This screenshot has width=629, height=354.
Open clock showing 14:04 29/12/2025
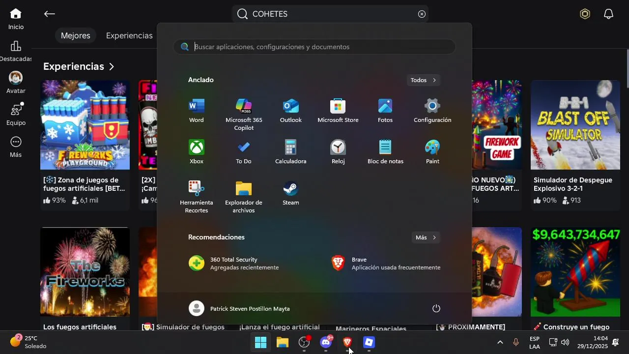coord(593,342)
